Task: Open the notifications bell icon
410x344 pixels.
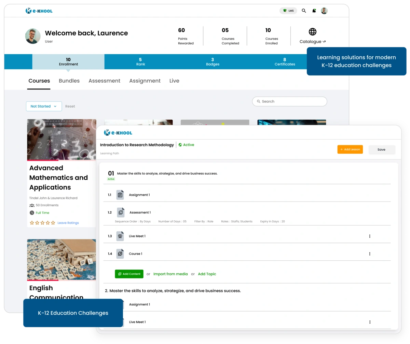Action: [314, 11]
